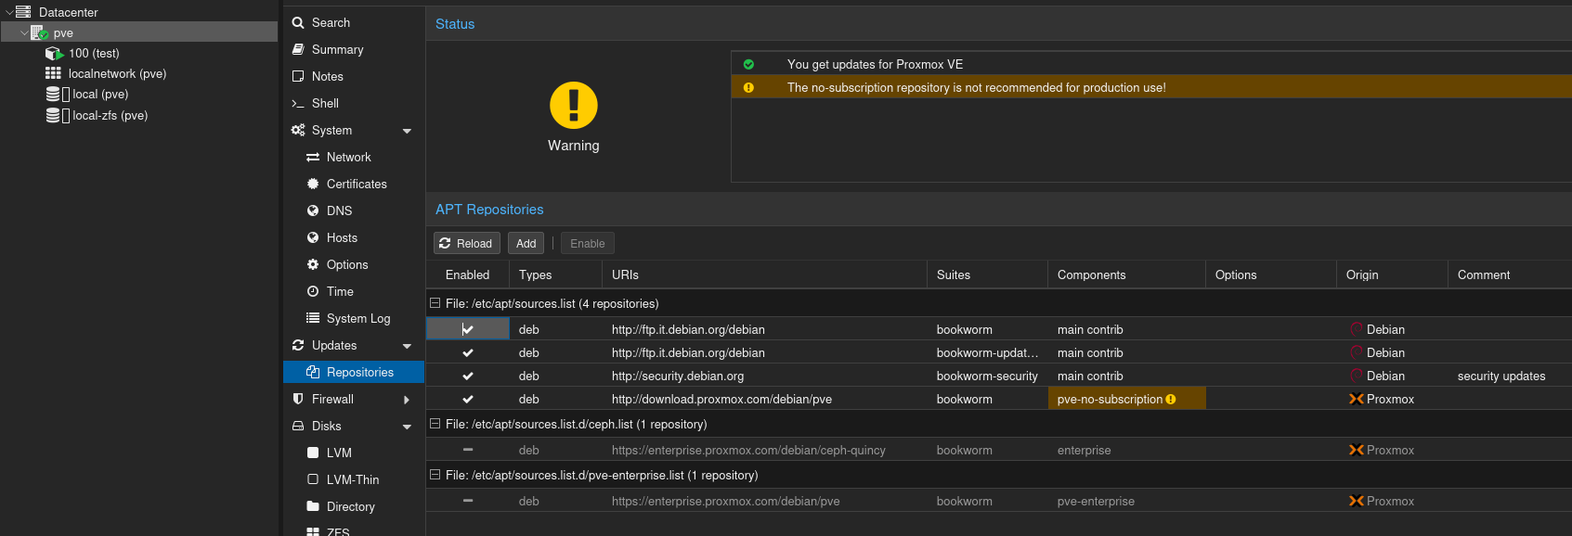Click the Updates refresh icon

(x=298, y=345)
